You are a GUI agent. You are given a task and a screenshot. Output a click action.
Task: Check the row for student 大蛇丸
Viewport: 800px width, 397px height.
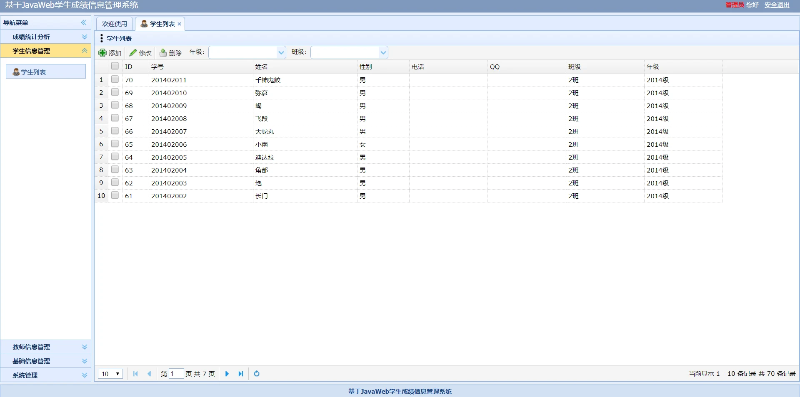115,131
